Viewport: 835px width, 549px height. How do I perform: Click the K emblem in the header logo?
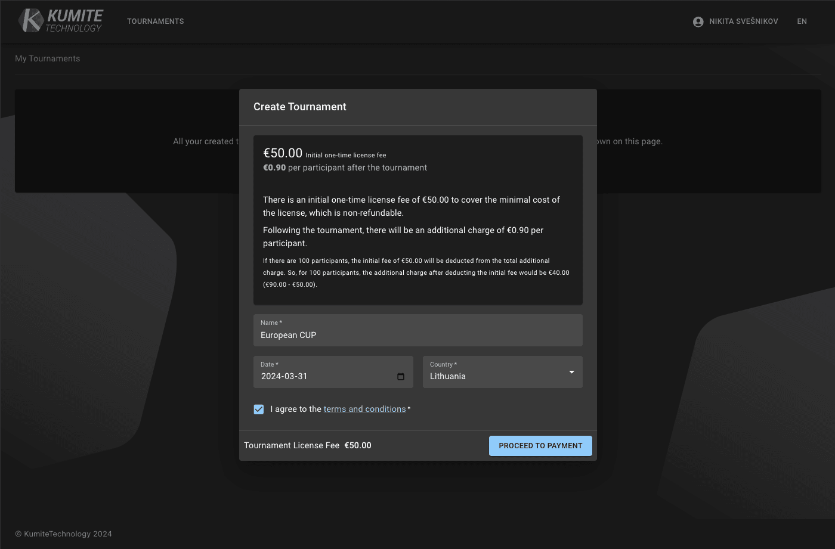(x=28, y=20)
